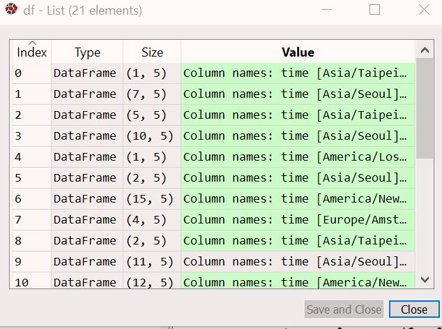Viewport: 442px width, 329px height.
Task: Maximize the df list window
Action: [x=374, y=10]
